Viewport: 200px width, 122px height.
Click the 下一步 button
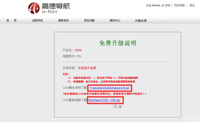118,107
